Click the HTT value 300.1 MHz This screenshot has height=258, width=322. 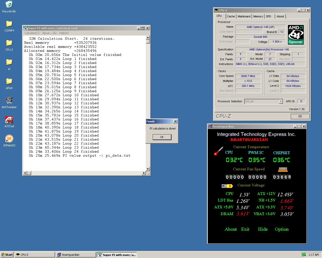point(248,86)
